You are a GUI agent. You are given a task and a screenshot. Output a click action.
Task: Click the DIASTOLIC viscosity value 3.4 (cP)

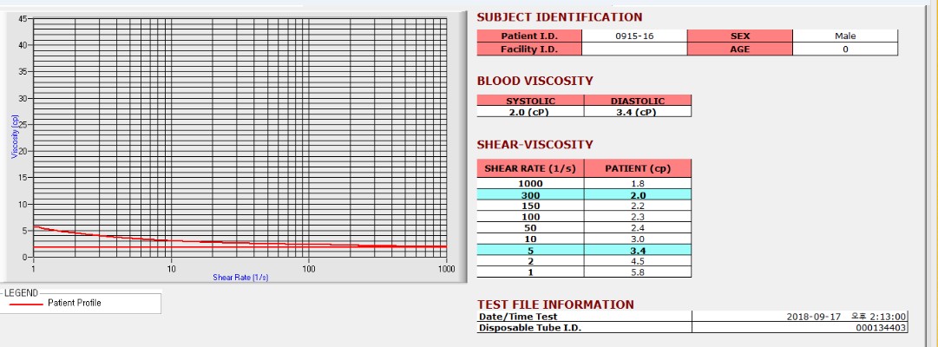pos(638,112)
